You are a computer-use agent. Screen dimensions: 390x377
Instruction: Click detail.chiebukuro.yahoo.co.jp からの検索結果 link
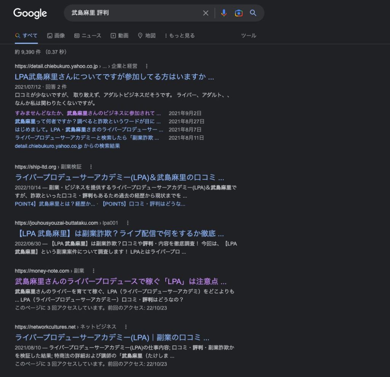[67, 146]
